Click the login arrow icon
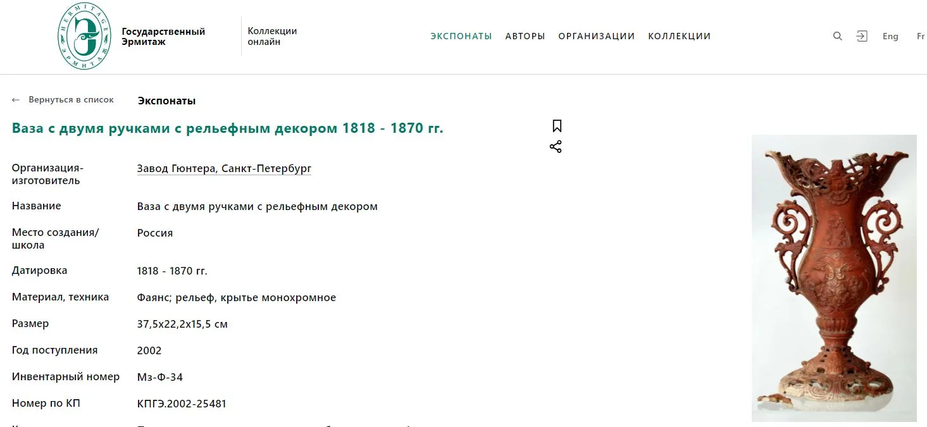 click(862, 36)
